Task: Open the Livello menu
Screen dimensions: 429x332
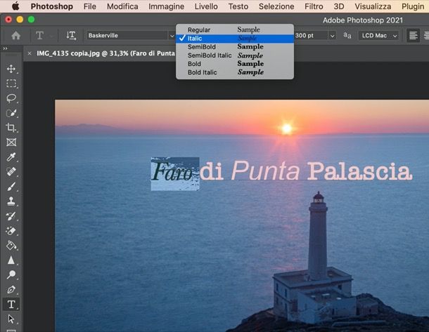Action: click(x=206, y=6)
